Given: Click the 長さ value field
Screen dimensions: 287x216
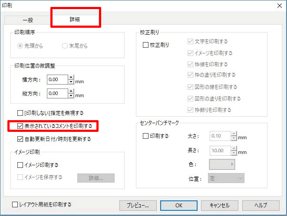Looking at the screenshot, I should (220, 151).
